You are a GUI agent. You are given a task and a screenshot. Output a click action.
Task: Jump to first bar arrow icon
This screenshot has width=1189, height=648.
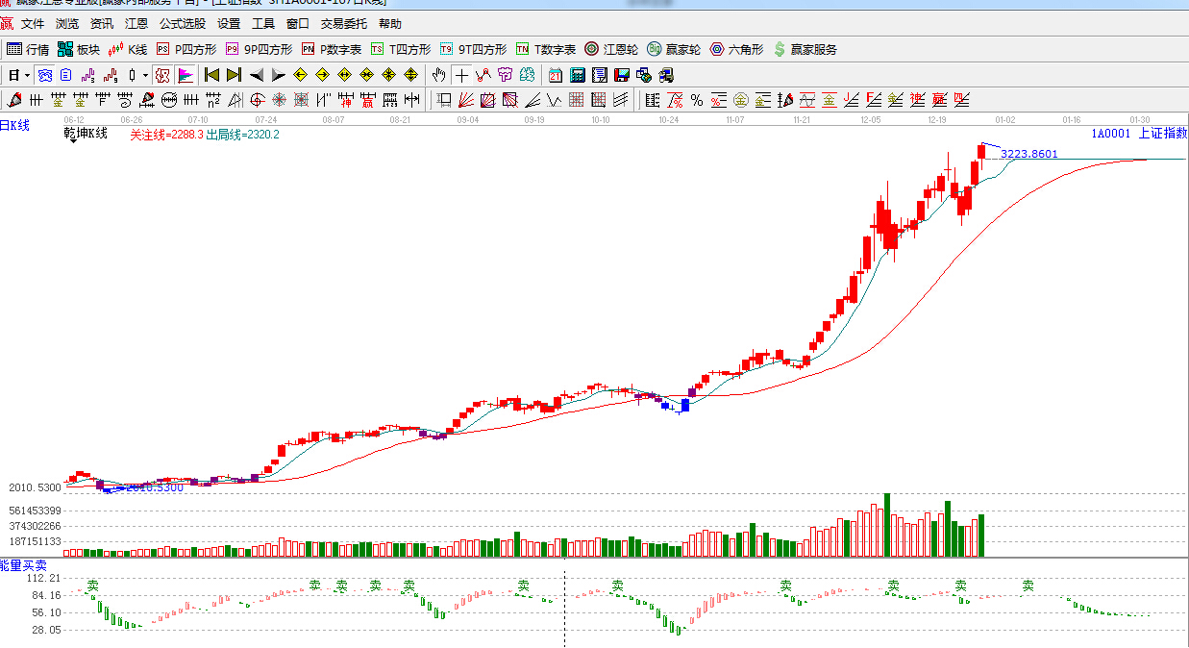tap(211, 75)
